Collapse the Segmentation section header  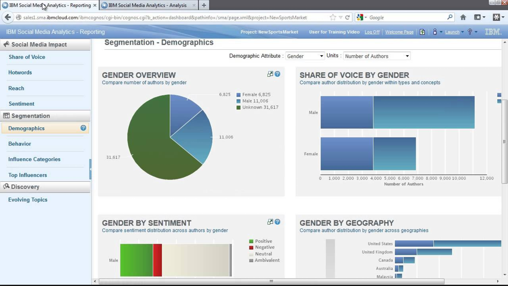pos(45,116)
